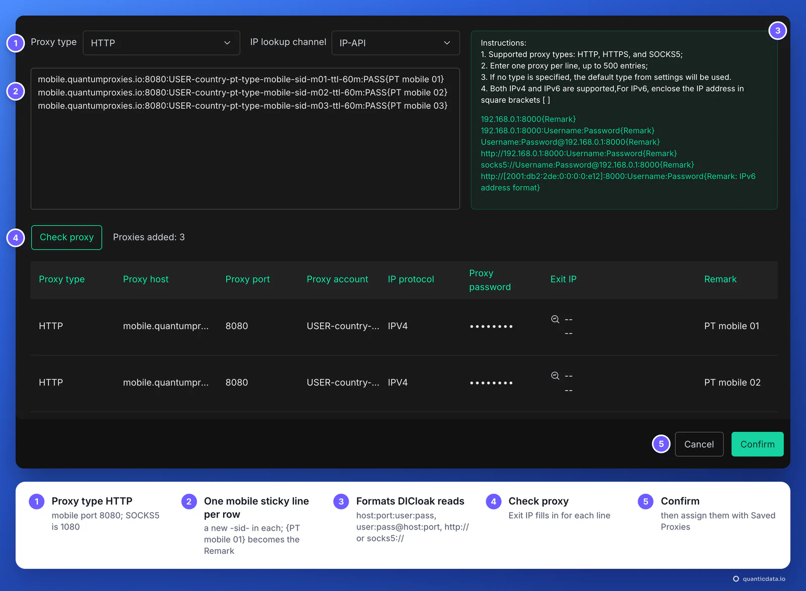Click the Instructions heading
Viewport: 806px width, 591px height.
click(x=503, y=43)
